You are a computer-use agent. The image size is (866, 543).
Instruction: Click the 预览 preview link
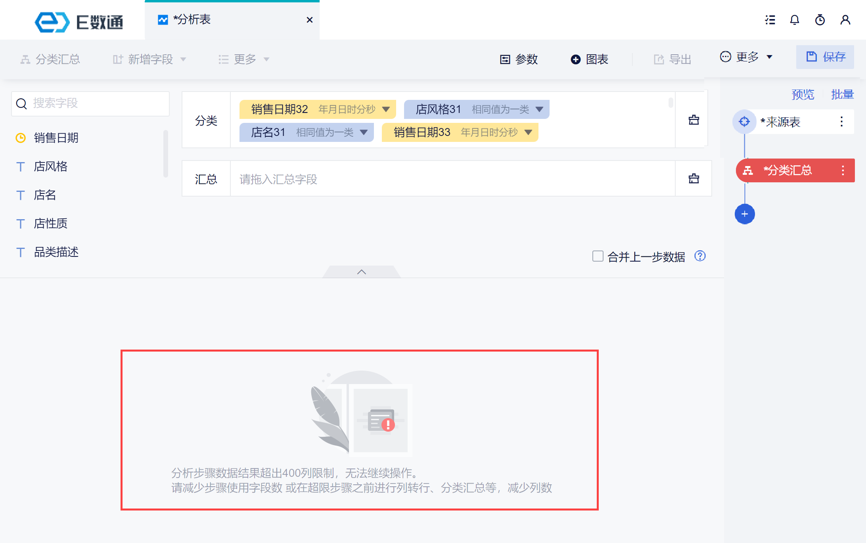point(803,94)
